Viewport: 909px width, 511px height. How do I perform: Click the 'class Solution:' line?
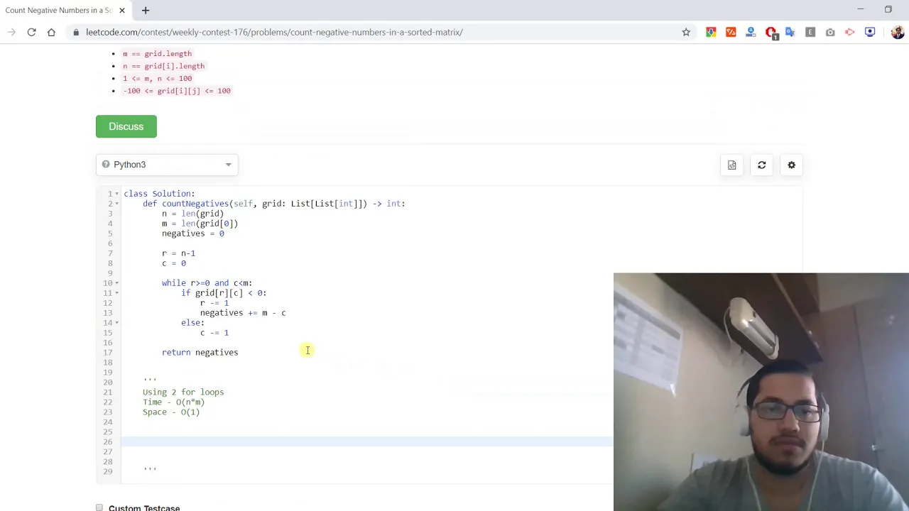(x=159, y=194)
